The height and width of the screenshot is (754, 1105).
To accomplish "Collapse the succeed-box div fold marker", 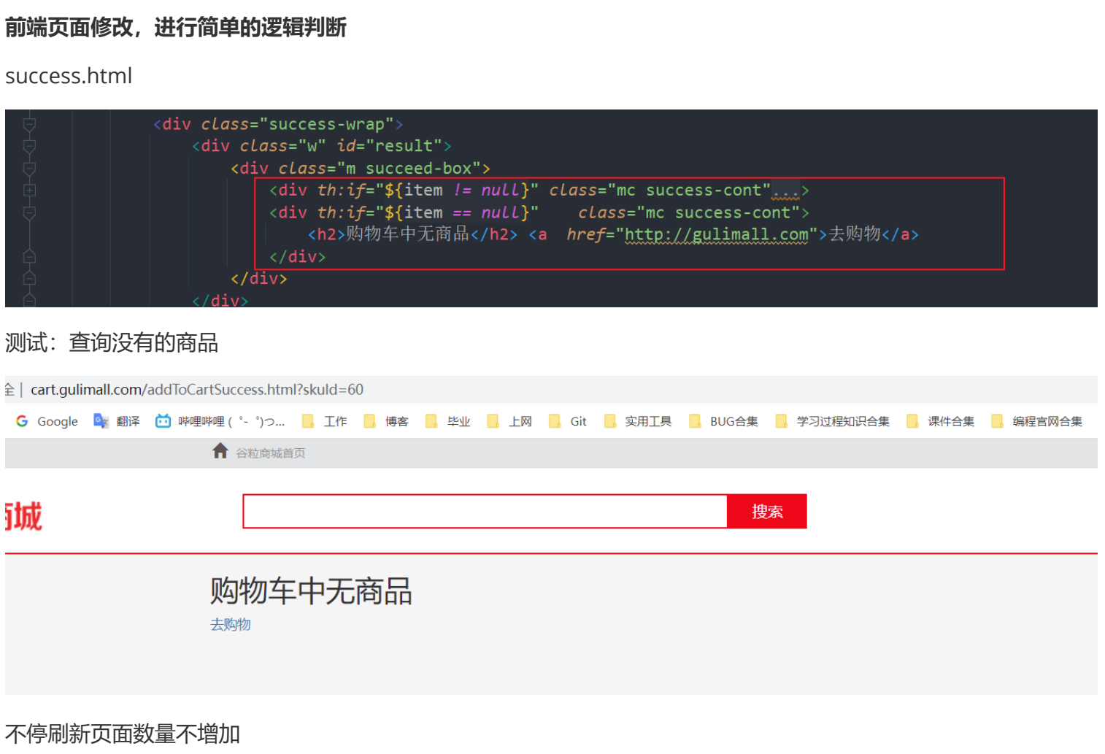I will pyautogui.click(x=29, y=169).
